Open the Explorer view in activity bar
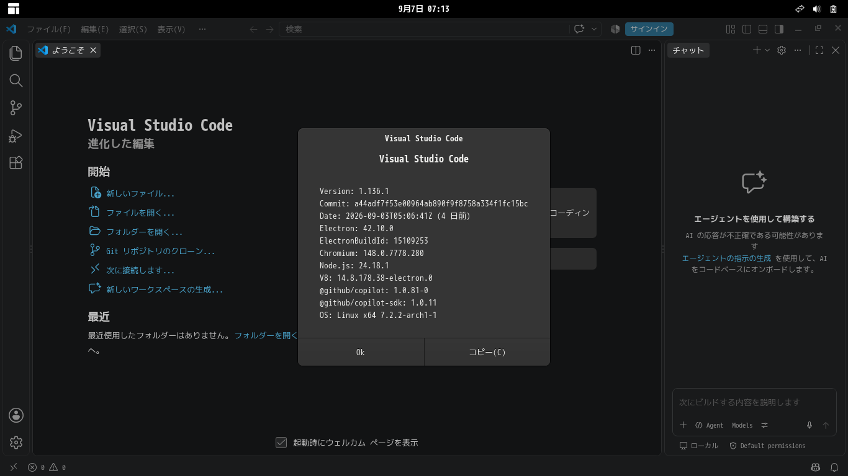Image resolution: width=848 pixels, height=476 pixels. pyautogui.click(x=16, y=53)
